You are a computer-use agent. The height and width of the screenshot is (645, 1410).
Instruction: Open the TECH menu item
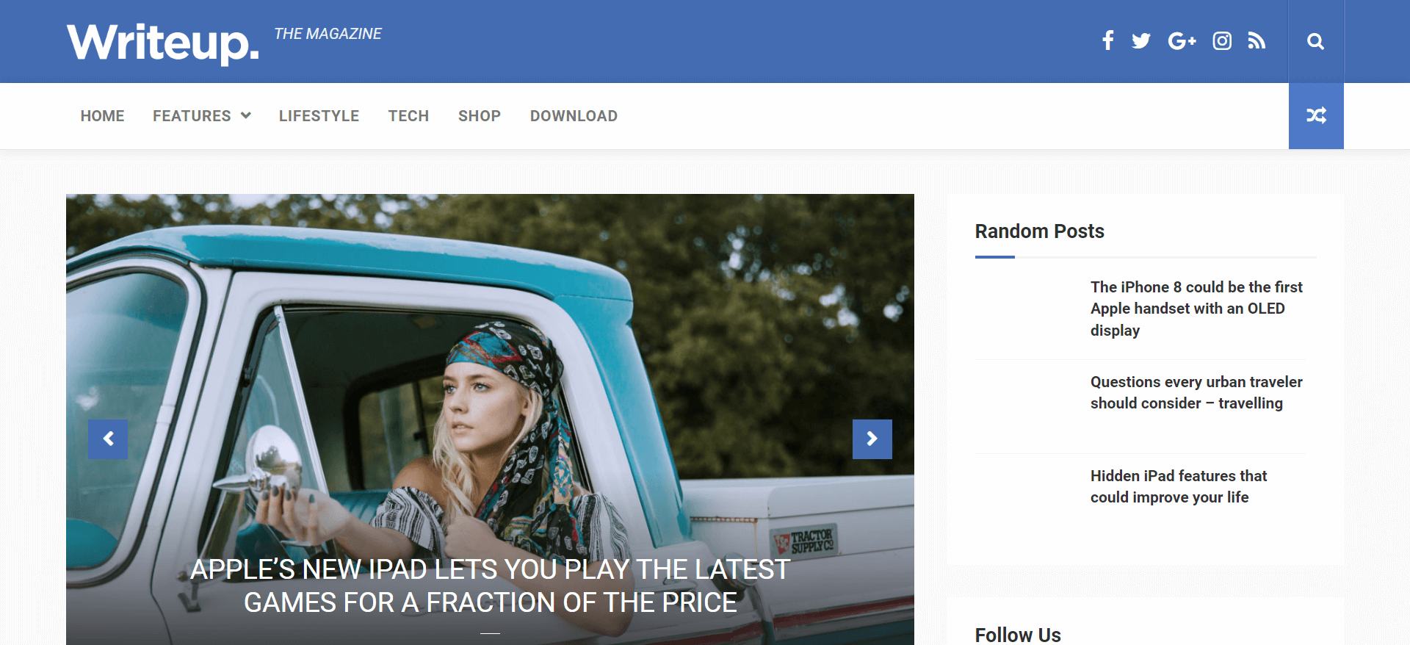coord(408,116)
